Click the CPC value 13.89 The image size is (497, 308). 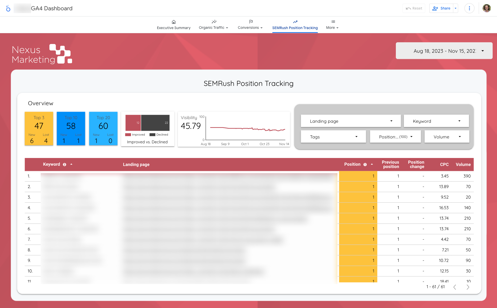tap(444, 187)
